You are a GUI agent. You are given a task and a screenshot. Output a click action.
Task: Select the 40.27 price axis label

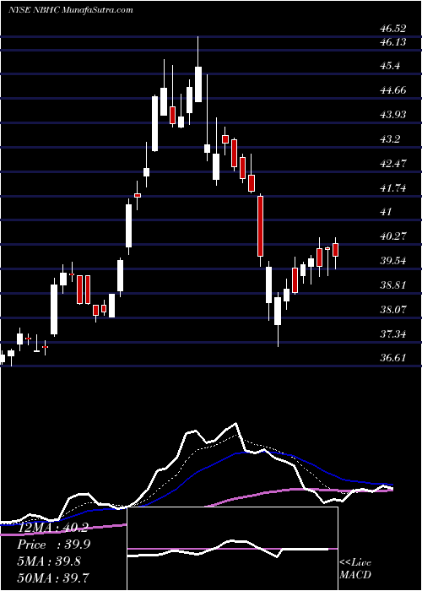pos(392,236)
